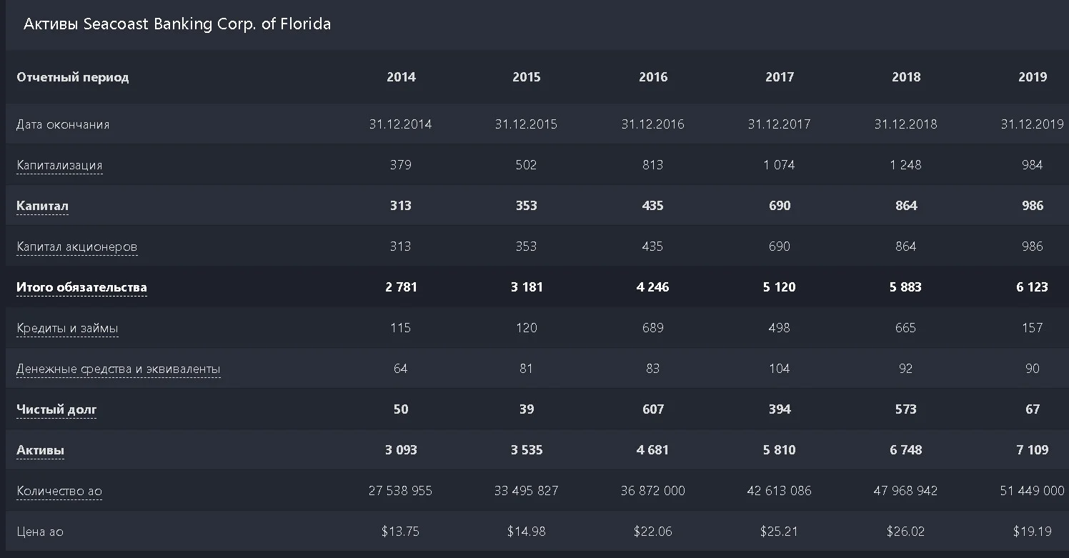1069x558 pixels.
Task: Click share count 42 613 086
Action: 780,491
